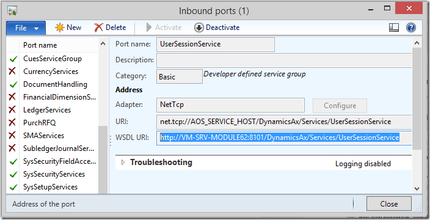The width and height of the screenshot is (430, 220).
Task: Select SMAServices port
Action: tap(43, 136)
